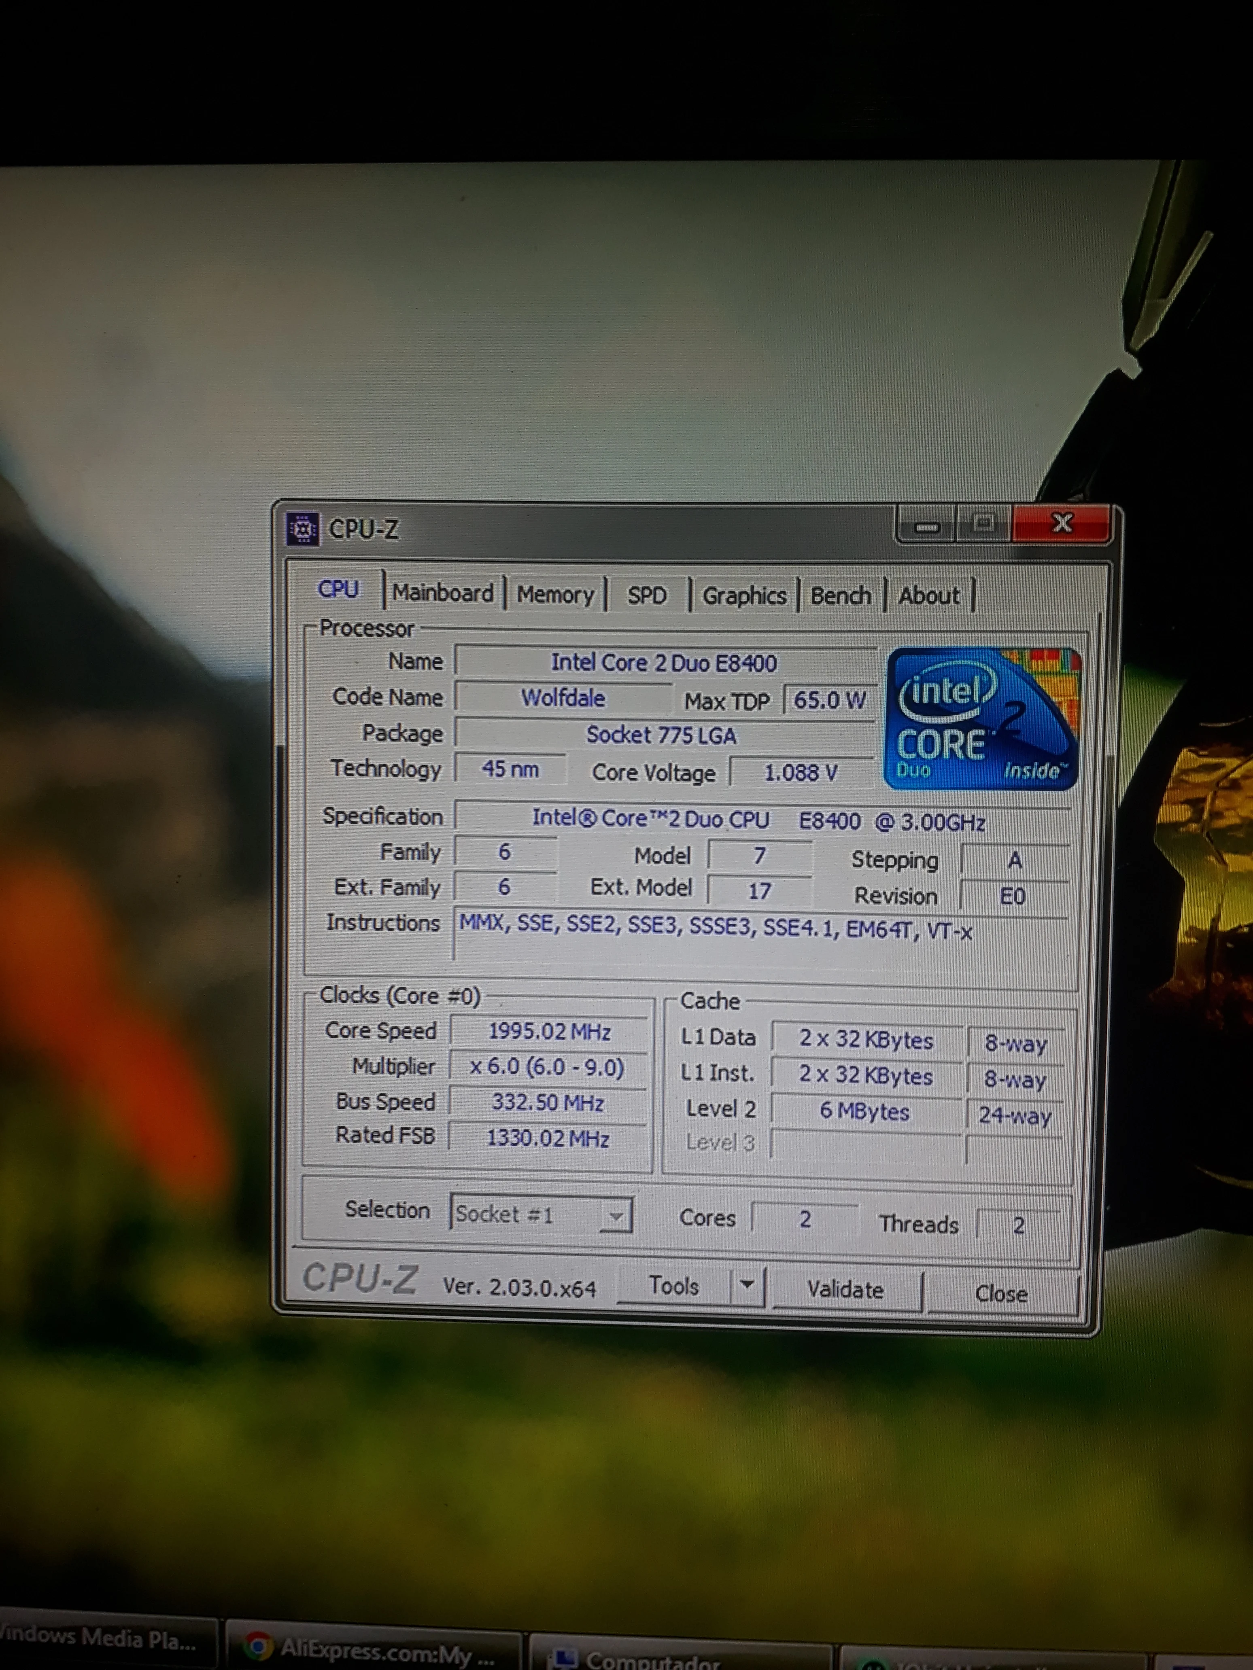Open the Mainboard tab
Screen dimensions: 1253x1670
[443, 593]
